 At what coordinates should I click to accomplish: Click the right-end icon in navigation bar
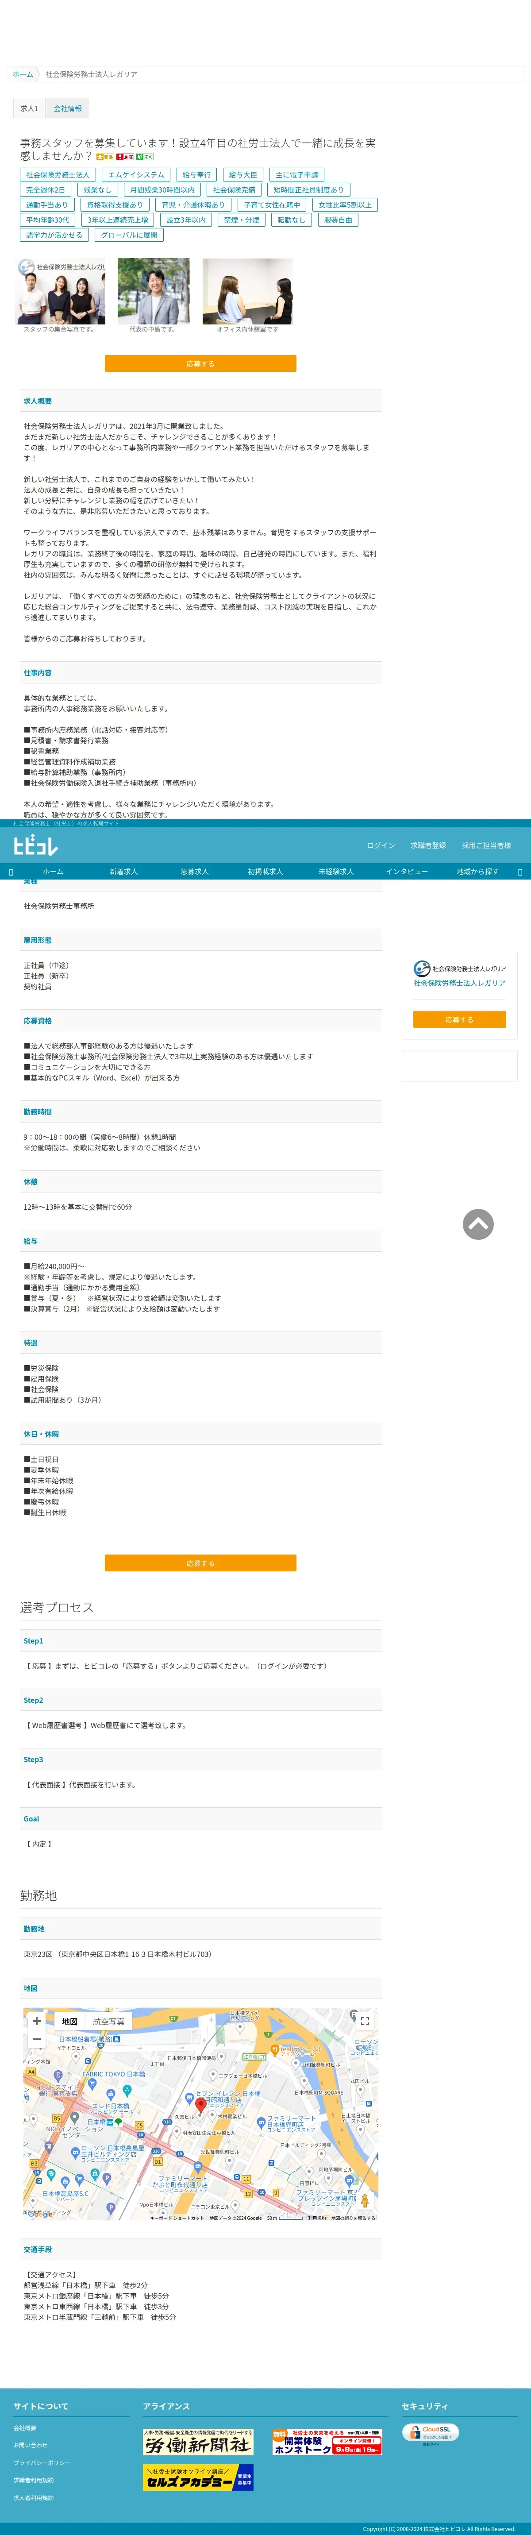(x=520, y=872)
